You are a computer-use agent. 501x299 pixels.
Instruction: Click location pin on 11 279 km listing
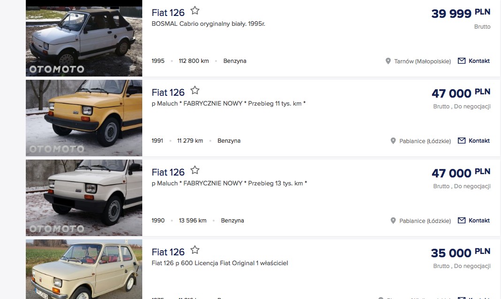click(393, 141)
